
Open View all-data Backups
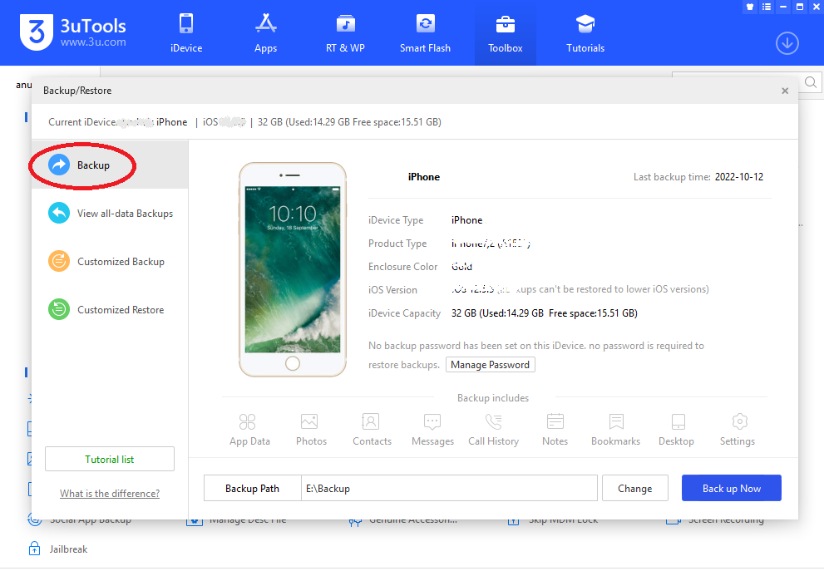click(x=110, y=214)
